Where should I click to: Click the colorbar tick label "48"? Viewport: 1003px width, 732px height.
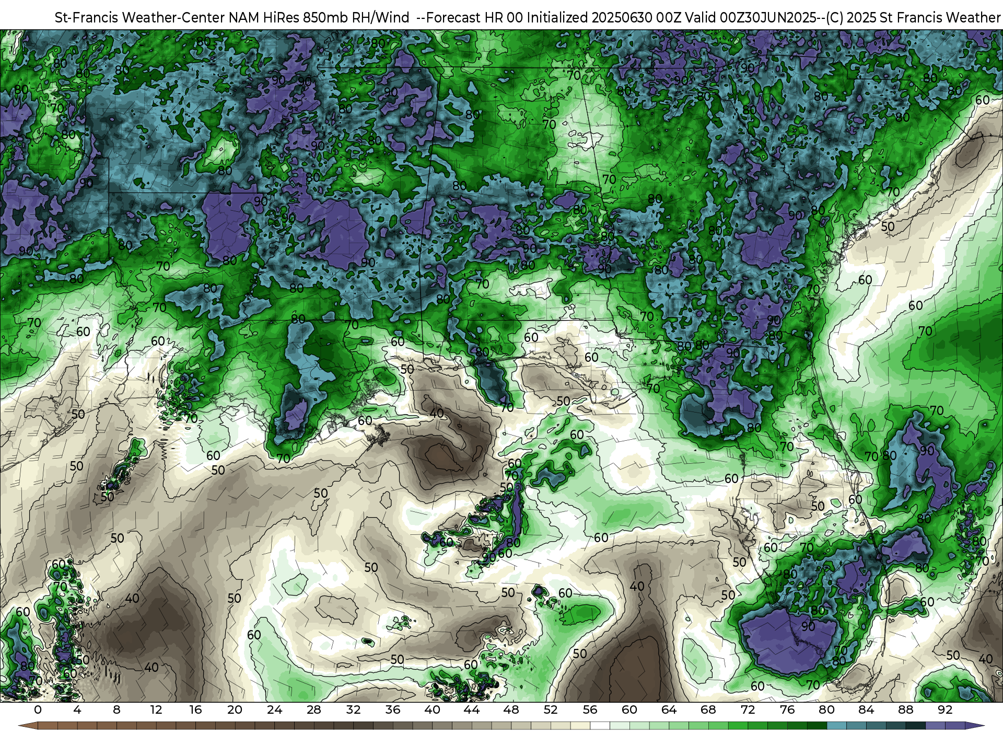511,710
